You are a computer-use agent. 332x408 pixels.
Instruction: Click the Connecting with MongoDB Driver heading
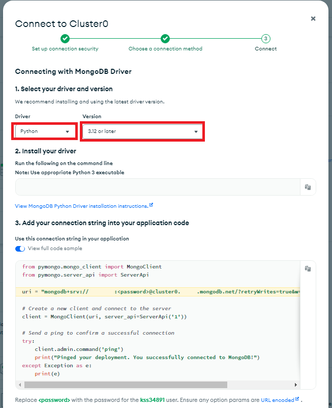[x=73, y=71]
